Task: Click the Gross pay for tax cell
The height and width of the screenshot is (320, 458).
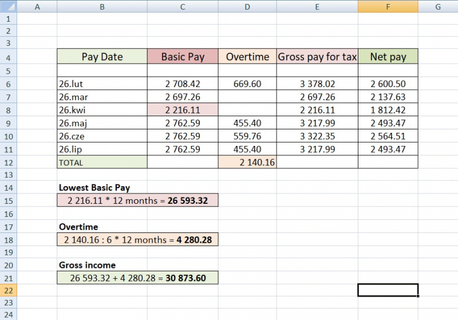Action: tap(317, 57)
